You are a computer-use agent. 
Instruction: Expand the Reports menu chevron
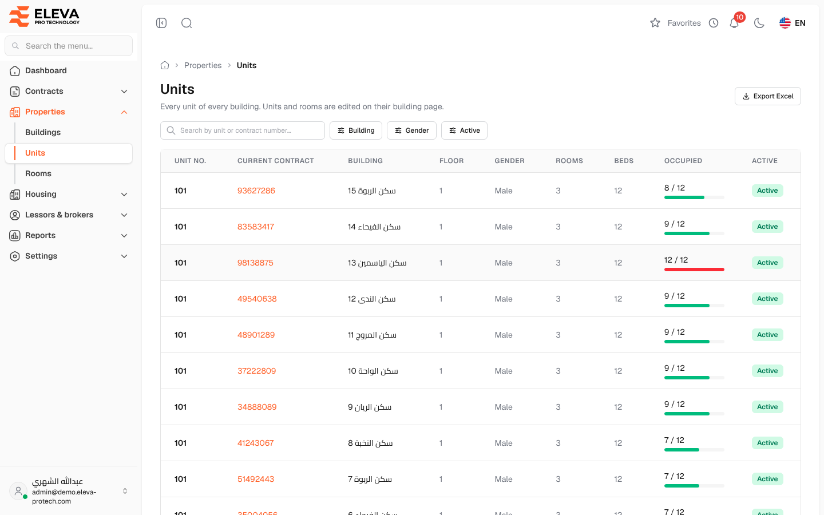(x=124, y=236)
